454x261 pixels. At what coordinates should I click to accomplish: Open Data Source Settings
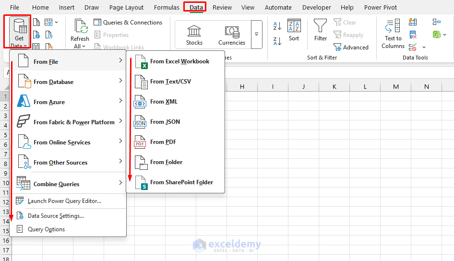[x=68, y=216]
